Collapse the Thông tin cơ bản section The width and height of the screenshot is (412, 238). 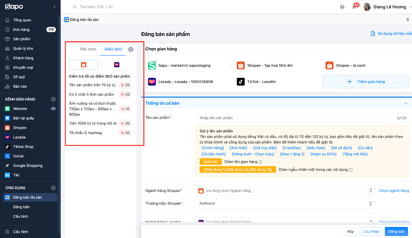coord(406,103)
